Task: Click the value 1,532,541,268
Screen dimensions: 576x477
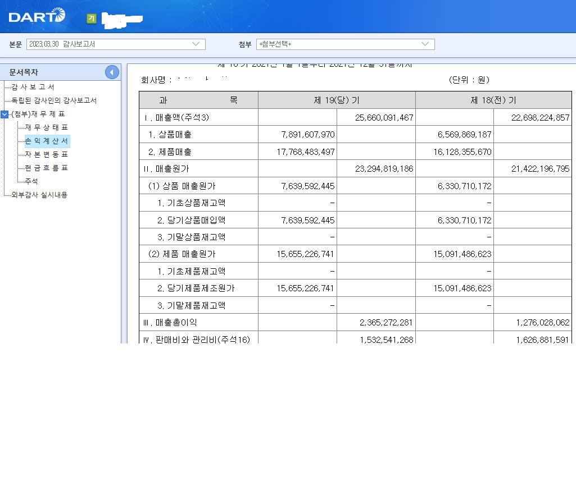Action: pyautogui.click(x=387, y=340)
